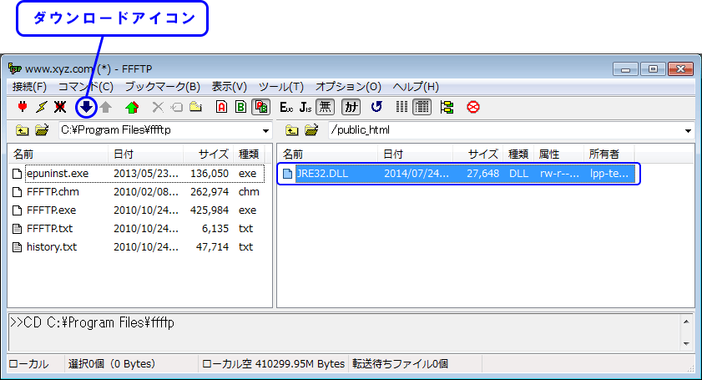The width and height of the screenshot is (702, 380).
Task: Open the local folder browse icon
Action: tap(42, 130)
